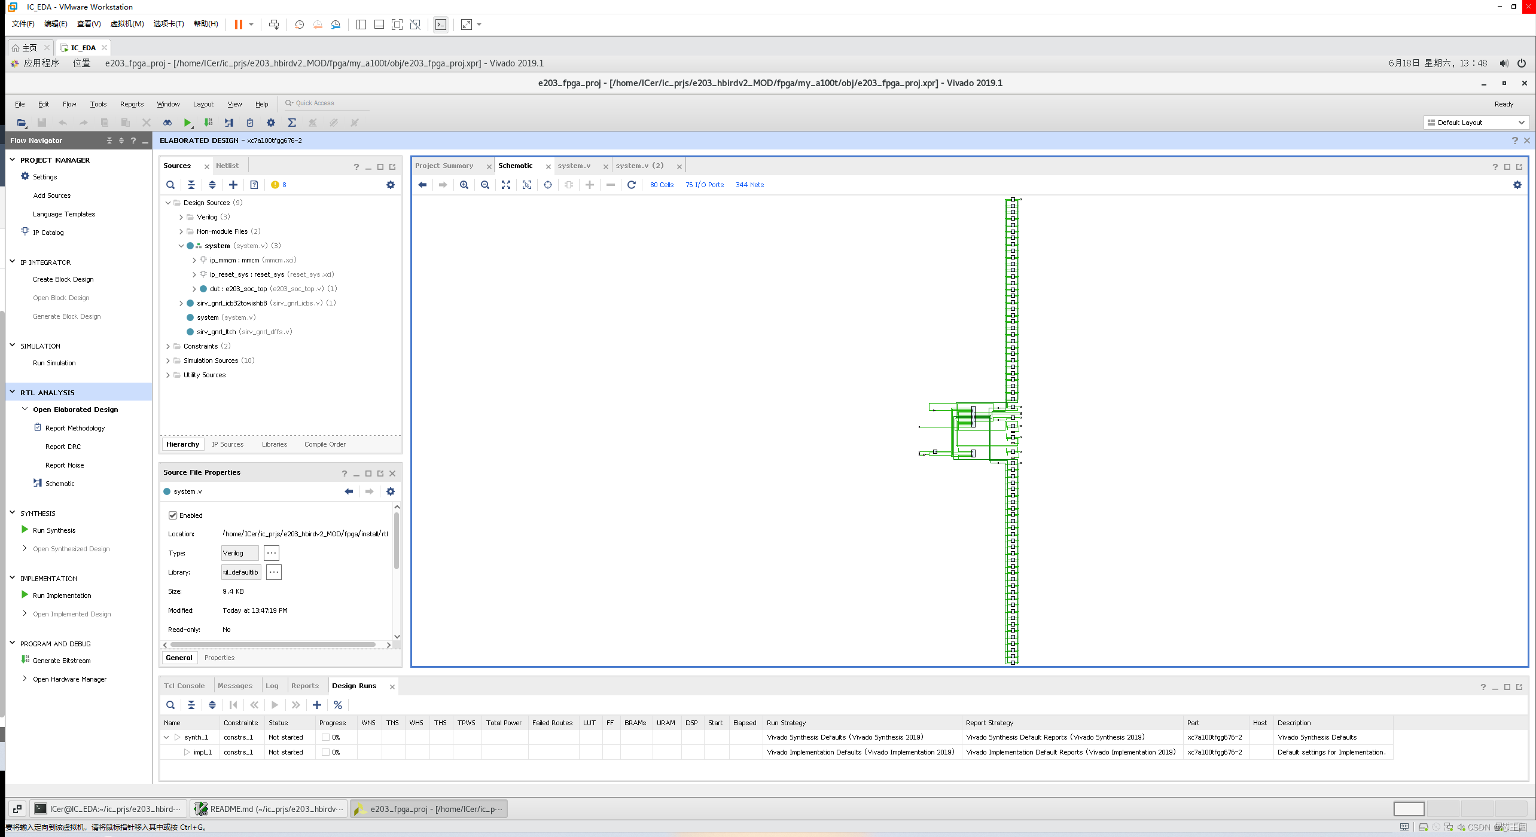
Task: Collapse the RTL ANALYSIS section
Action: (13, 392)
